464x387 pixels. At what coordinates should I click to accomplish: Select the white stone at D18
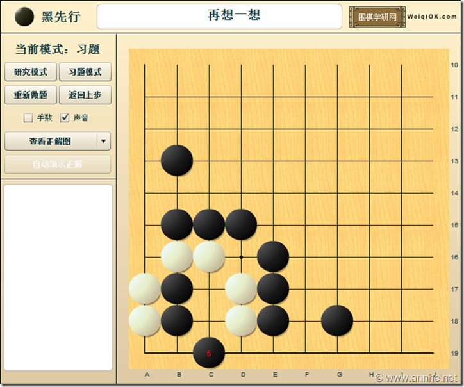pos(241,320)
